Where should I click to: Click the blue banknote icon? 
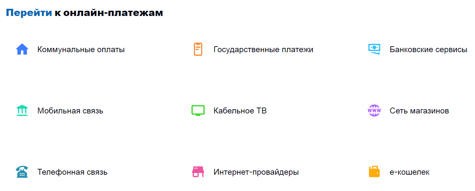click(374, 49)
